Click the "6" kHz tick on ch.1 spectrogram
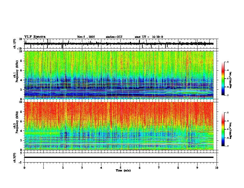 coord(21,70)
